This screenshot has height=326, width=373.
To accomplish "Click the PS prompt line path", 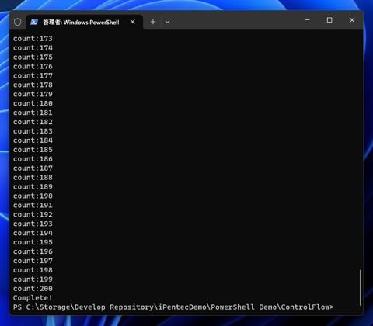I will coord(173,307).
